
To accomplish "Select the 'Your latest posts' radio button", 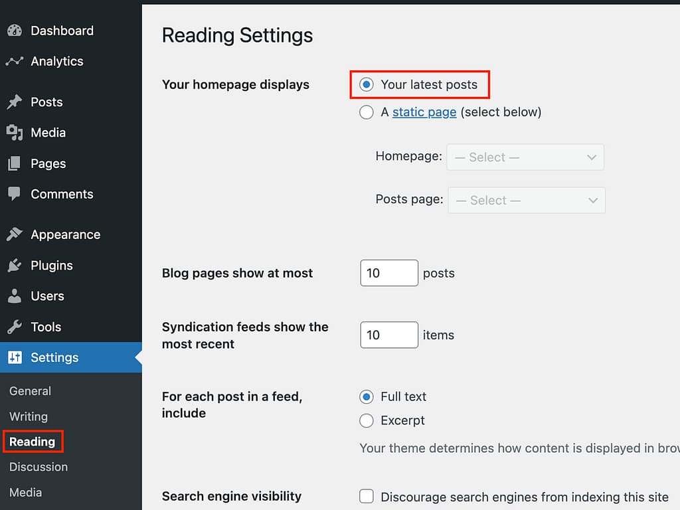I will [366, 85].
